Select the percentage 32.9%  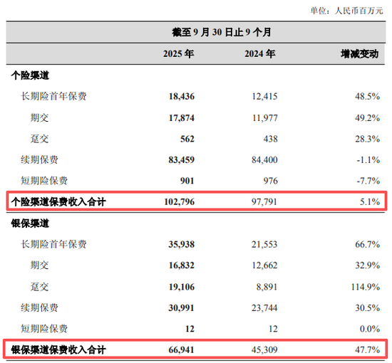tap(367, 265)
